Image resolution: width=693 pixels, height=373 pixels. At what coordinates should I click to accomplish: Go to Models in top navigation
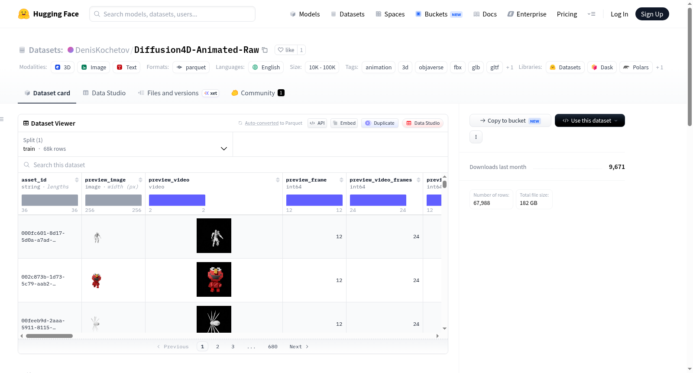point(305,14)
